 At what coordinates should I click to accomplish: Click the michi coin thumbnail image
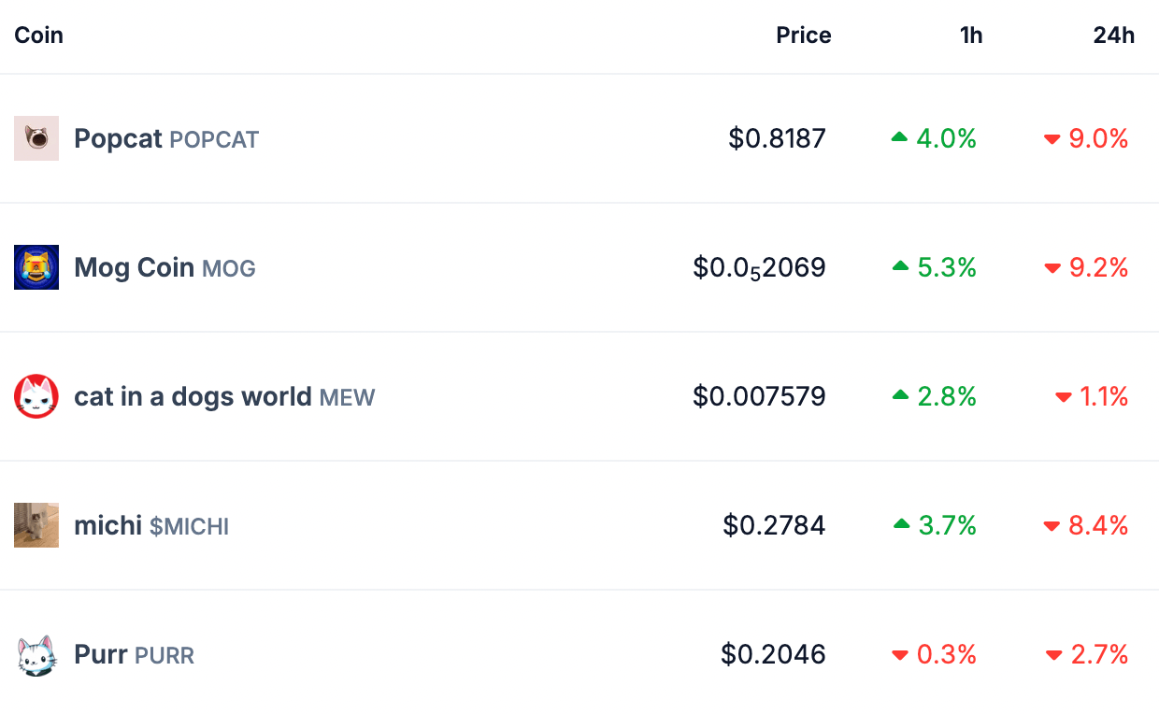36,525
